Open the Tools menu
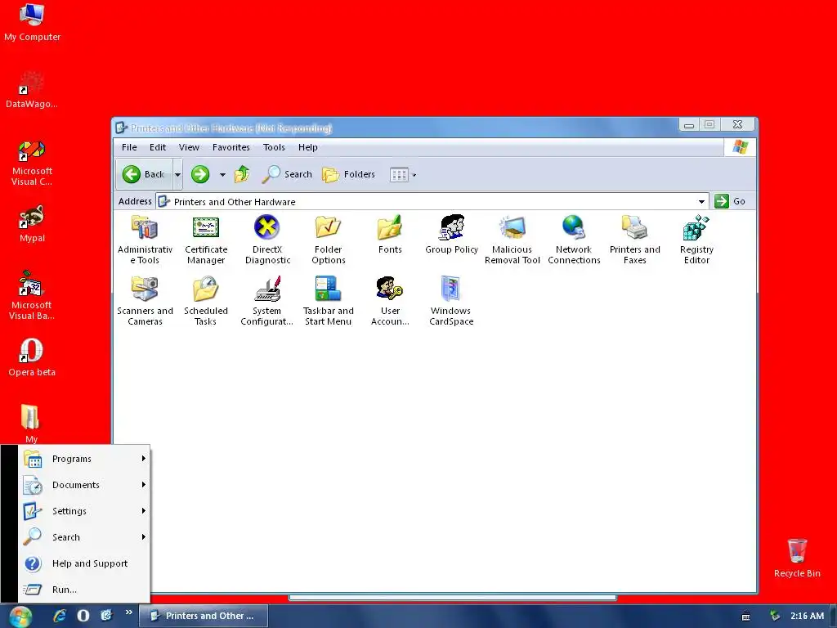The image size is (837, 628). point(274,147)
